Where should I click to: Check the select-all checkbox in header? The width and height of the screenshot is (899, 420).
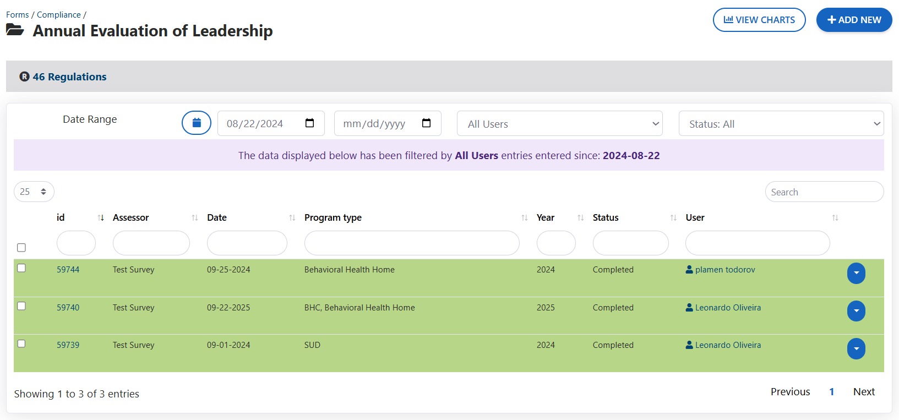21,248
